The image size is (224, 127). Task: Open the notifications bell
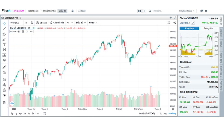(x=206, y=11)
